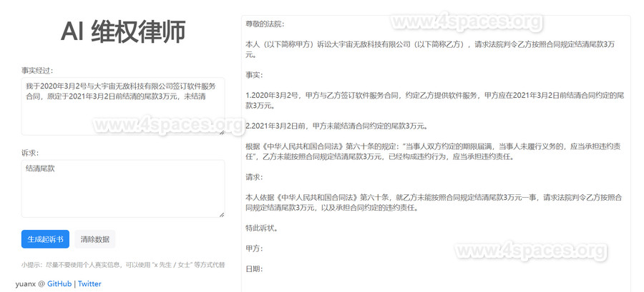Click the paragraph starting 1.2020年3月2号
Image resolution: width=644 pixels, height=292 pixels.
(x=434, y=100)
